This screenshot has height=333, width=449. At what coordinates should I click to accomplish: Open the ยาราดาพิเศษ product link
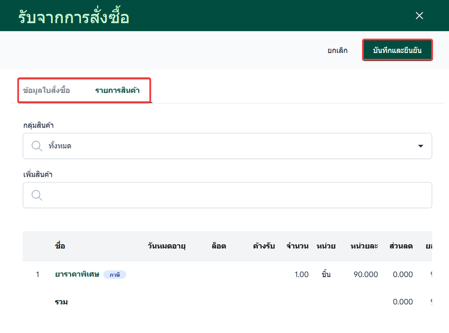pyautogui.click(x=77, y=275)
